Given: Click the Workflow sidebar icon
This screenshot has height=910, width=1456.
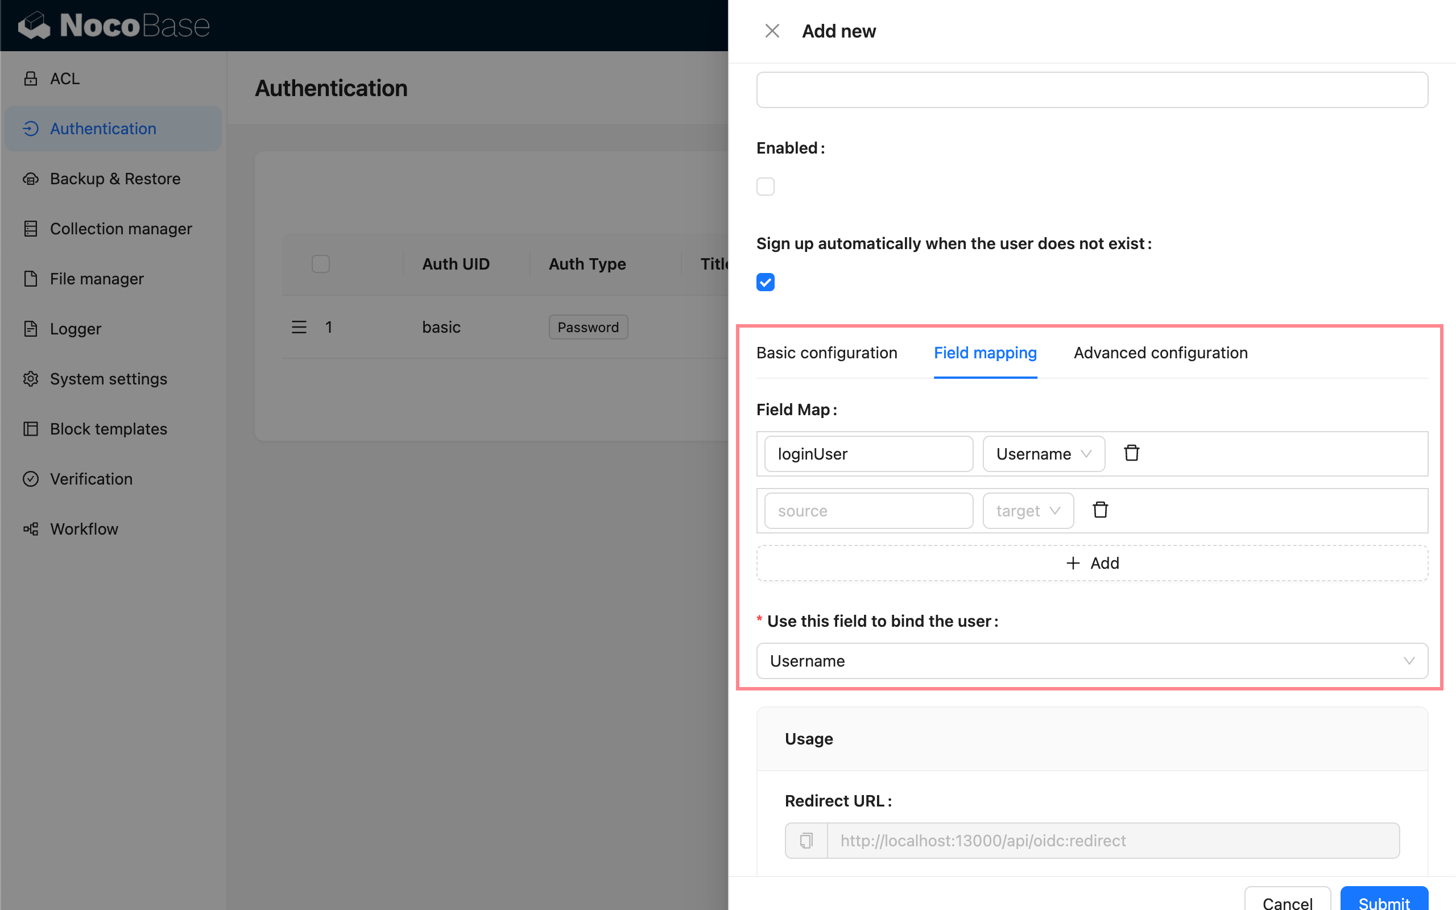Looking at the screenshot, I should pyautogui.click(x=31, y=528).
